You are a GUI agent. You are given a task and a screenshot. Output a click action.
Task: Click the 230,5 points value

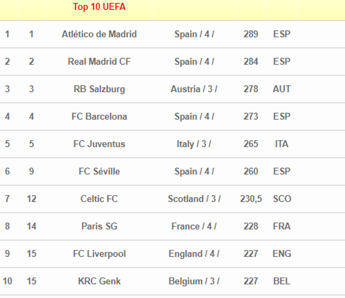[x=251, y=199]
